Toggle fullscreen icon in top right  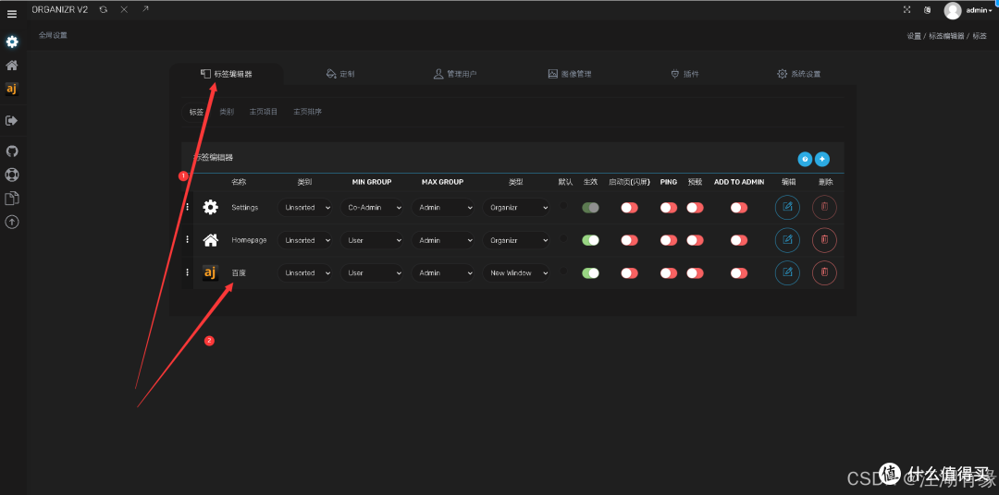tap(907, 10)
